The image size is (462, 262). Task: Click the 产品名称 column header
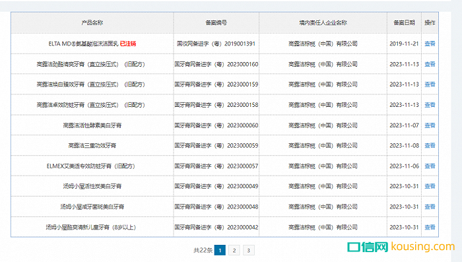click(x=92, y=22)
